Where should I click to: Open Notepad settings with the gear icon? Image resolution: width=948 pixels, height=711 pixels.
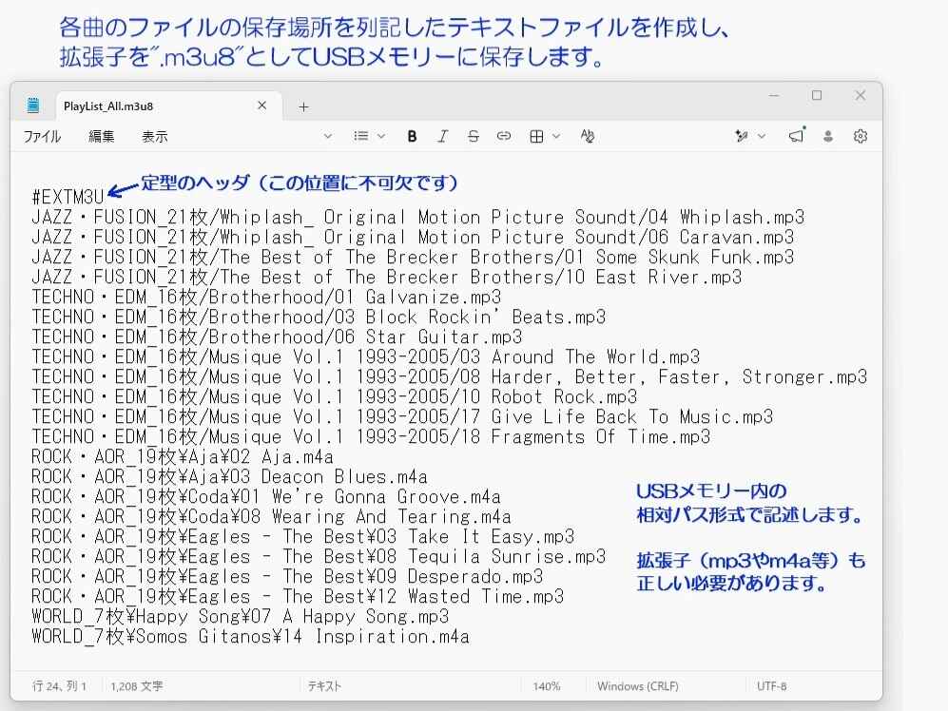[861, 137]
